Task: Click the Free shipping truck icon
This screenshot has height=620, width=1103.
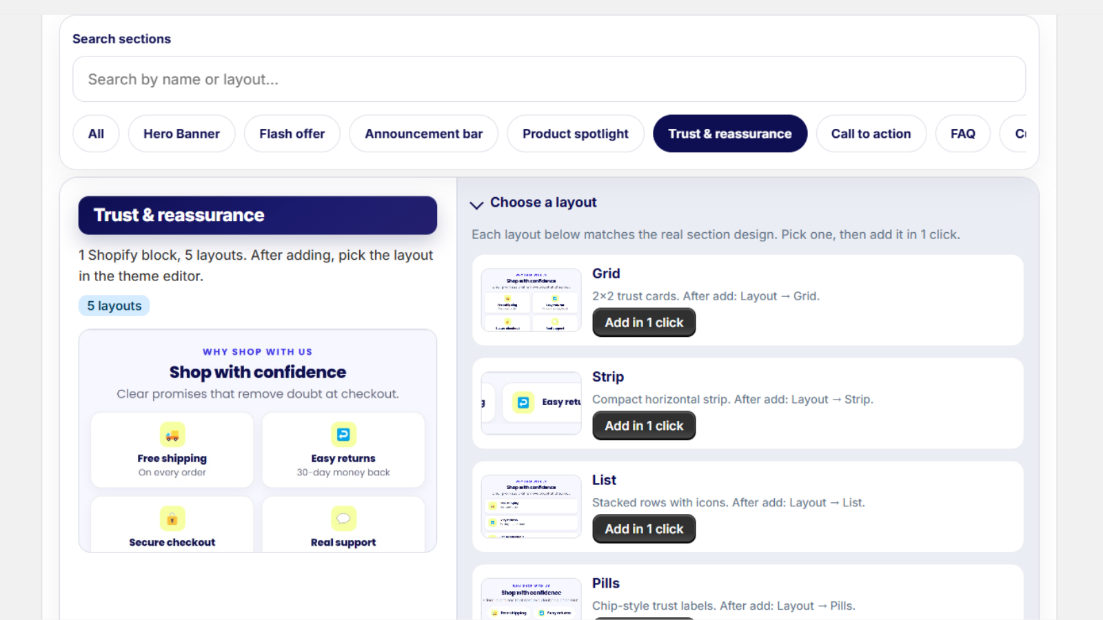Action: click(172, 435)
